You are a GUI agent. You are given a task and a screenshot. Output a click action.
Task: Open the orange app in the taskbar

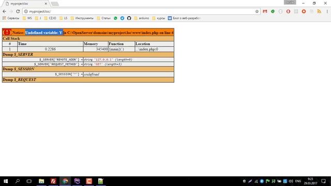tap(89, 181)
